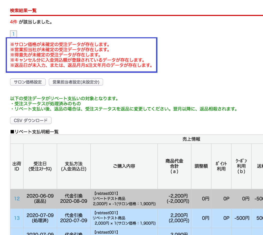Screen dimensions: 263x235
Task: Select the クーポン利用 (b) column header
Action: [x=241, y=166]
